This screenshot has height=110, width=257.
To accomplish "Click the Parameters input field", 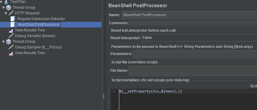I will (x=195, y=54).
